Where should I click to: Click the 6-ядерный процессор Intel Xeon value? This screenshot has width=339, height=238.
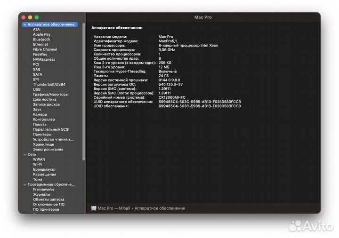[x=188, y=46]
